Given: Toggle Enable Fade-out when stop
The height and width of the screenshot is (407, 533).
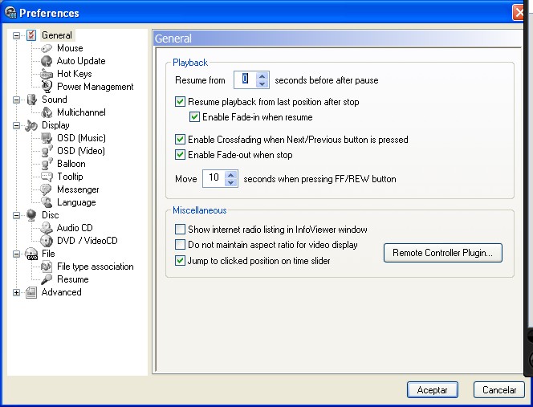Looking at the screenshot, I should (180, 155).
